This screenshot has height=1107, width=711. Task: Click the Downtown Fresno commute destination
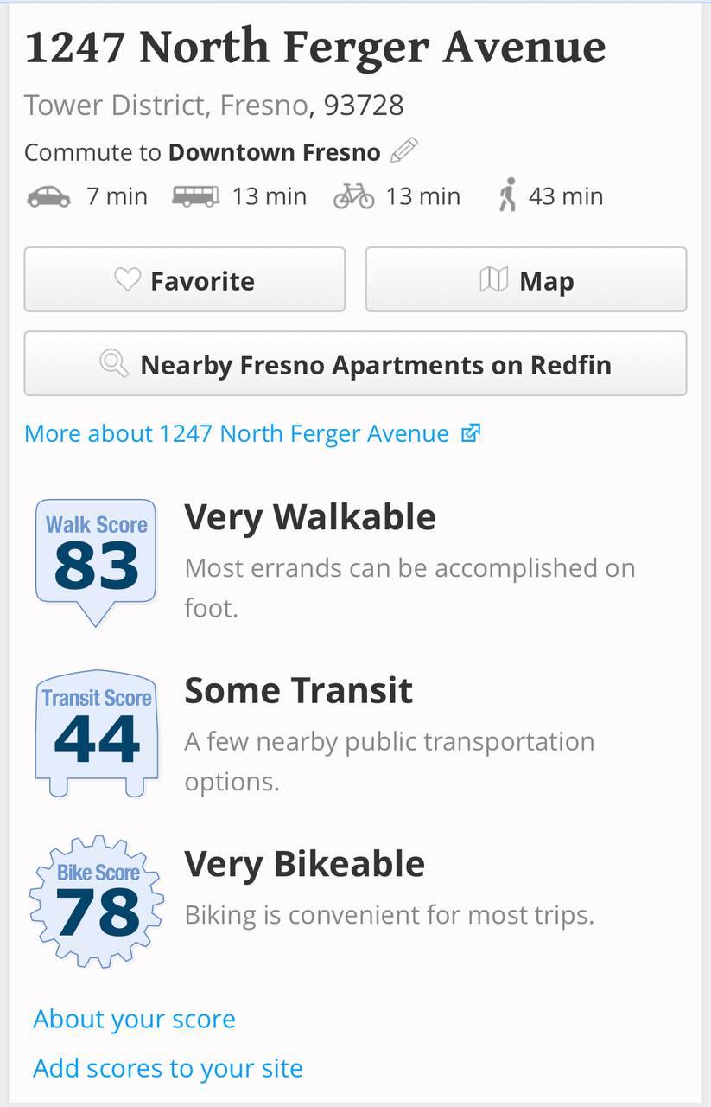[x=274, y=153]
